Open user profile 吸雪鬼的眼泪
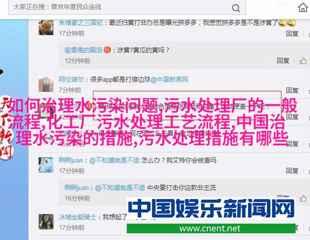The height and width of the screenshot is (240, 310). (x=83, y=50)
